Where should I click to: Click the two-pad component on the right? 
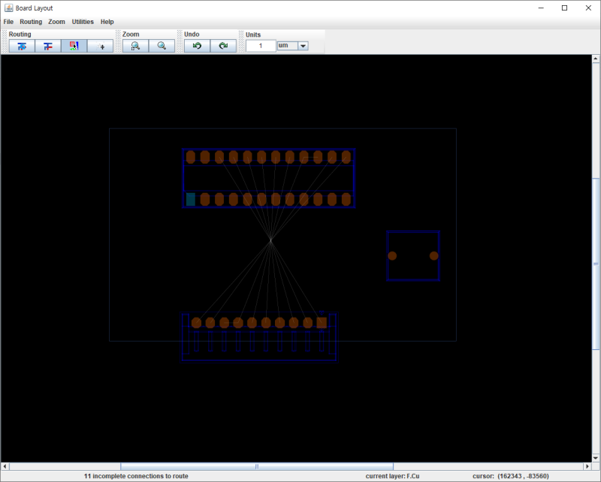(412, 255)
